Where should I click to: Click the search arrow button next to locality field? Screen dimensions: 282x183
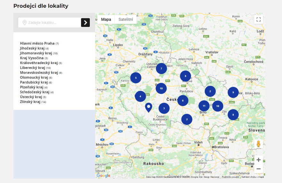pos(86,22)
